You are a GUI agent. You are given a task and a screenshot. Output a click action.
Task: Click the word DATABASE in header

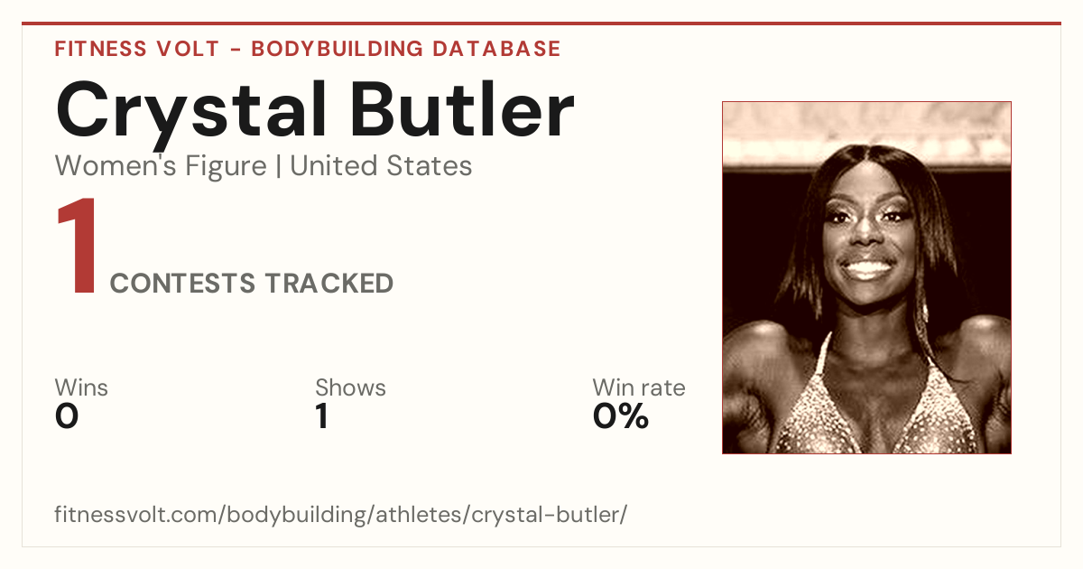[x=497, y=49]
